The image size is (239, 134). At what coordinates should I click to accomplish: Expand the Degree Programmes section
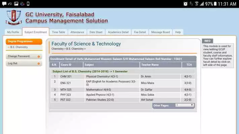click(x=24, y=42)
